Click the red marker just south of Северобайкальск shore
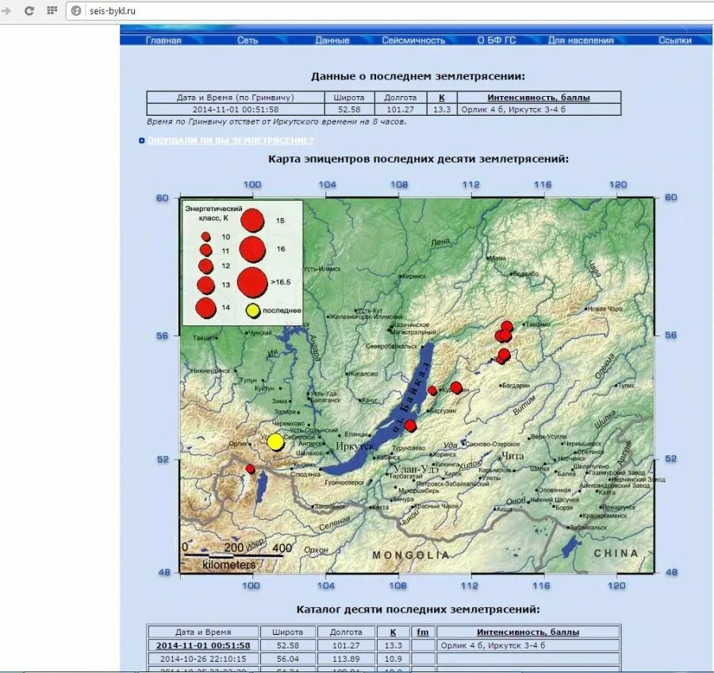This screenshot has width=714, height=673. tap(432, 390)
